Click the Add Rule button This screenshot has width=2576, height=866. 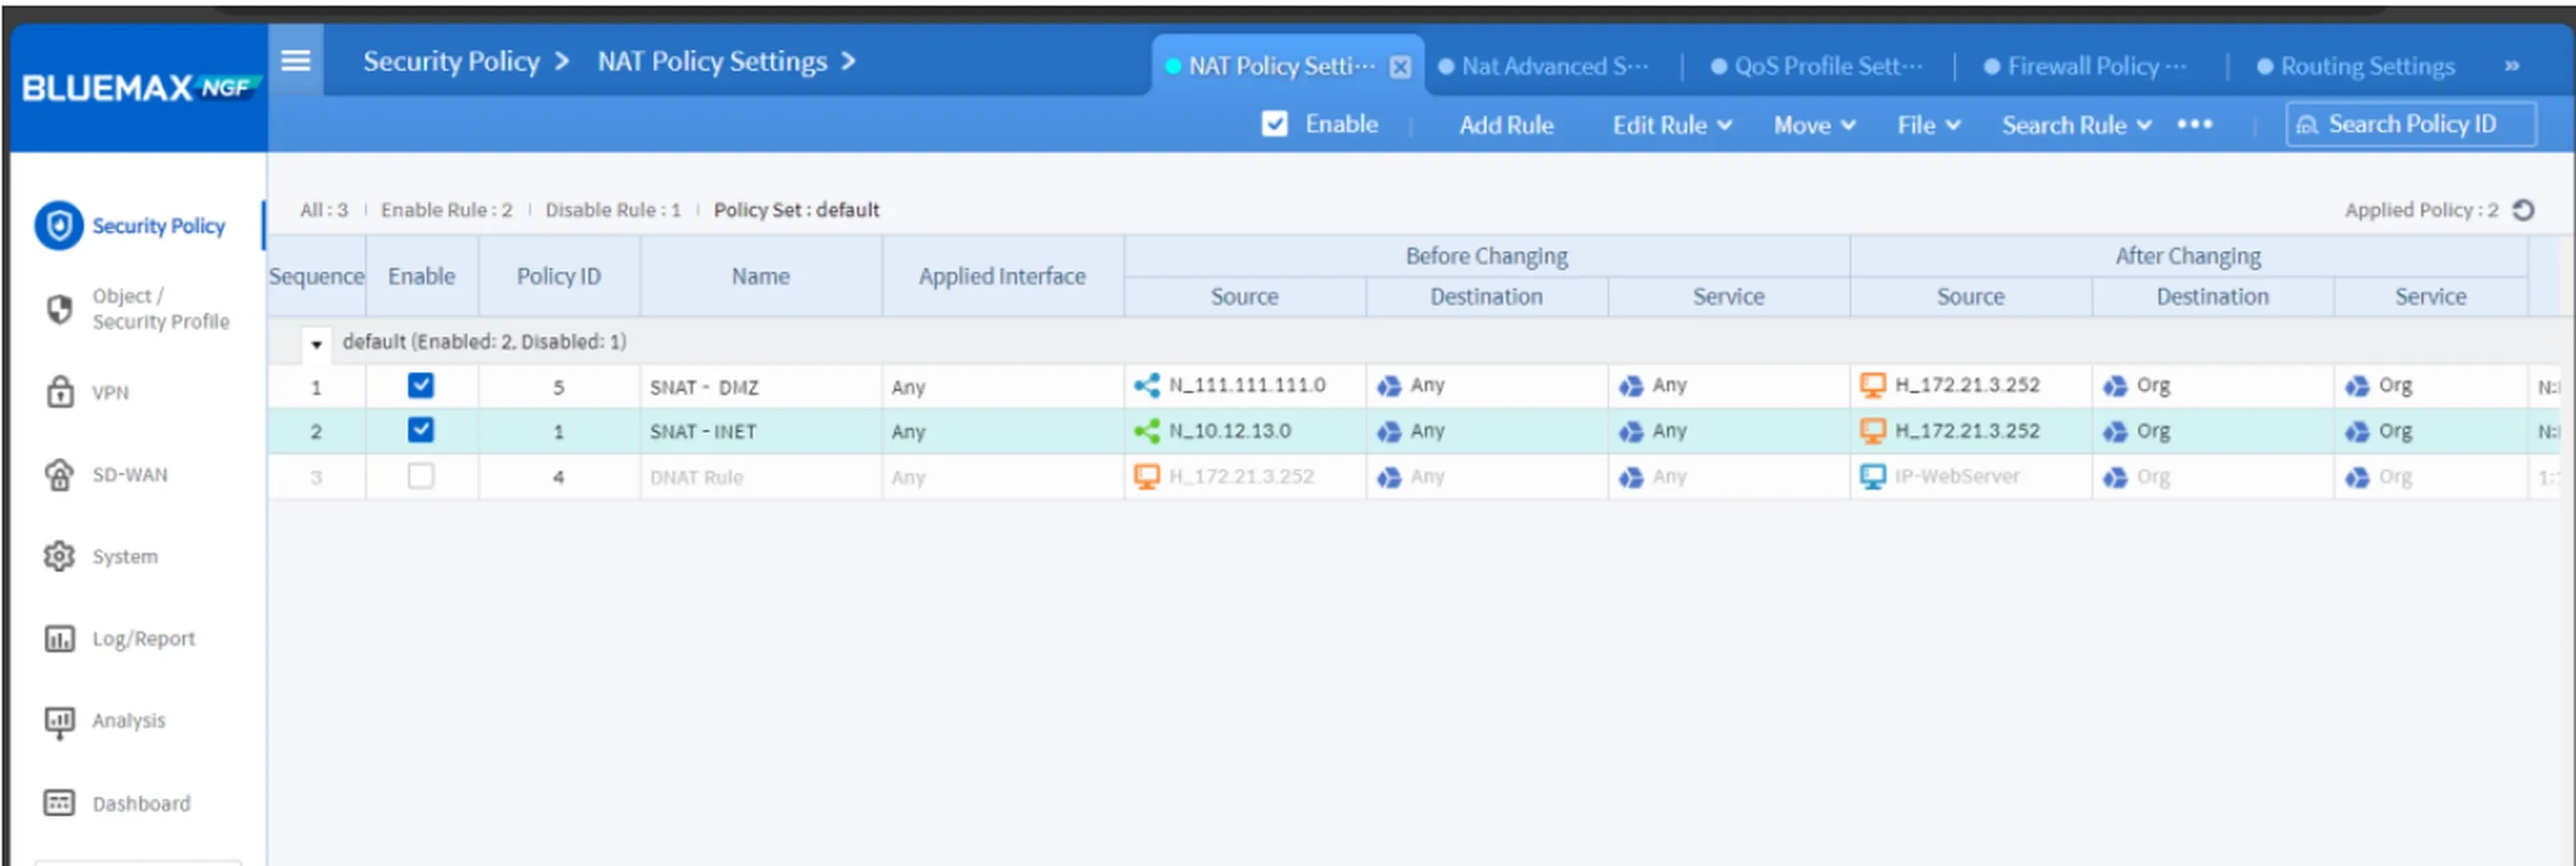(1506, 125)
